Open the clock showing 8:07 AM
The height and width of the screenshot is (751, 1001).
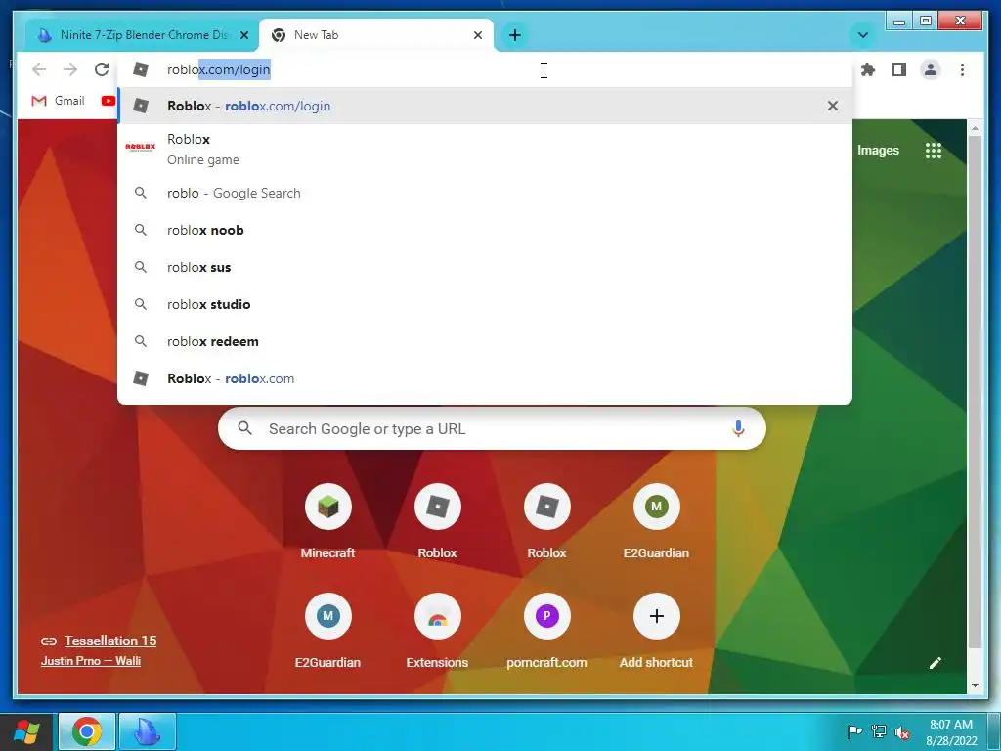tap(951, 731)
